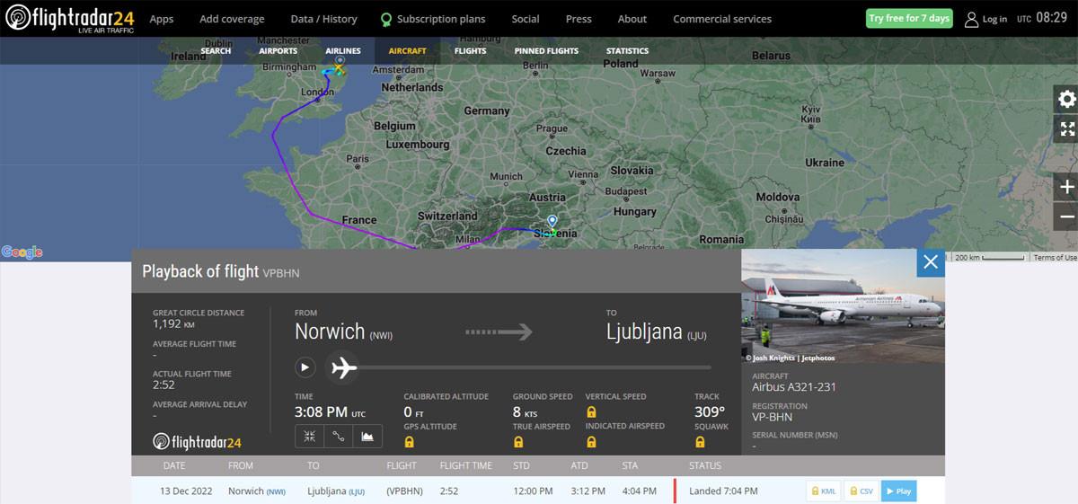The width and height of the screenshot is (1078, 504).
Task: Open the Press page
Action: [579, 19]
